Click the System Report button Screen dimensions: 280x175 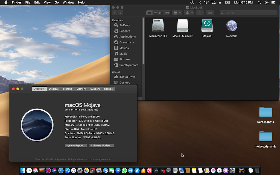[x=76, y=145]
